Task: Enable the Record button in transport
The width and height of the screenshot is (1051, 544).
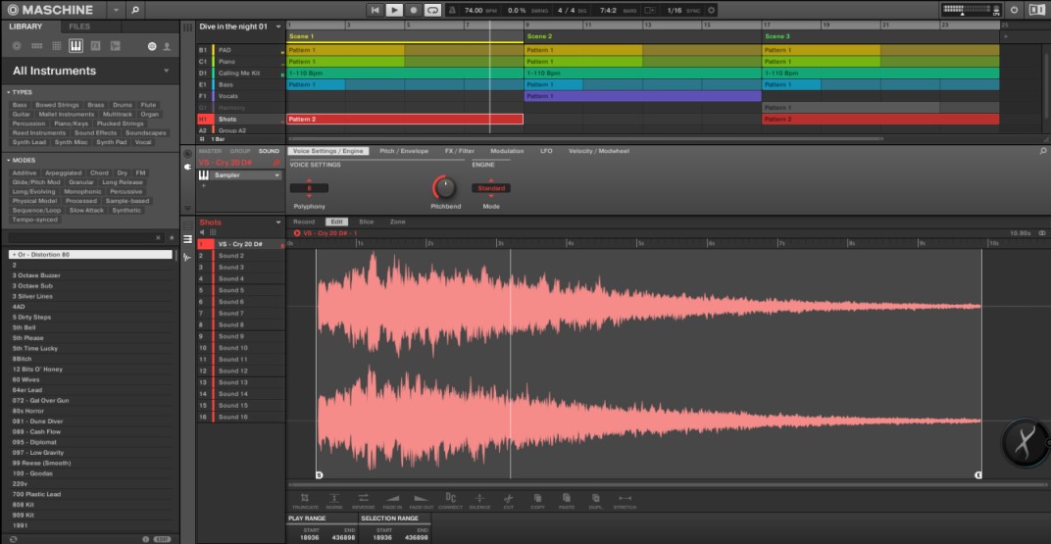Action: (414, 10)
